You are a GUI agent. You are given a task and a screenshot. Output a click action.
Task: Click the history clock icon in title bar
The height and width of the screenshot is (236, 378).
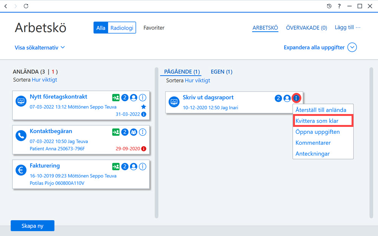click(329, 6)
